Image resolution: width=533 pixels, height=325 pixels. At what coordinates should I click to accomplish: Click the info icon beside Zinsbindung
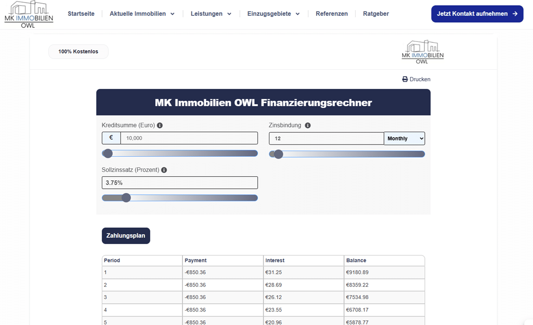coord(308,125)
